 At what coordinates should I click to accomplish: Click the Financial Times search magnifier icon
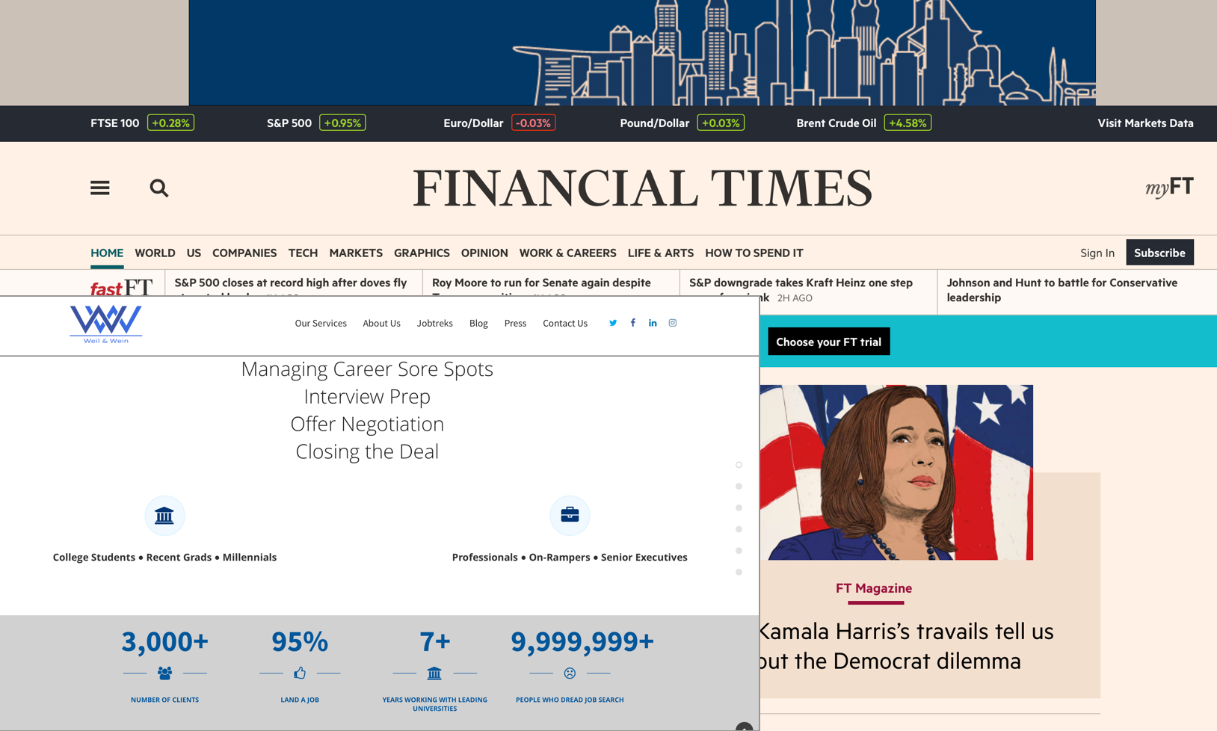pyautogui.click(x=159, y=188)
